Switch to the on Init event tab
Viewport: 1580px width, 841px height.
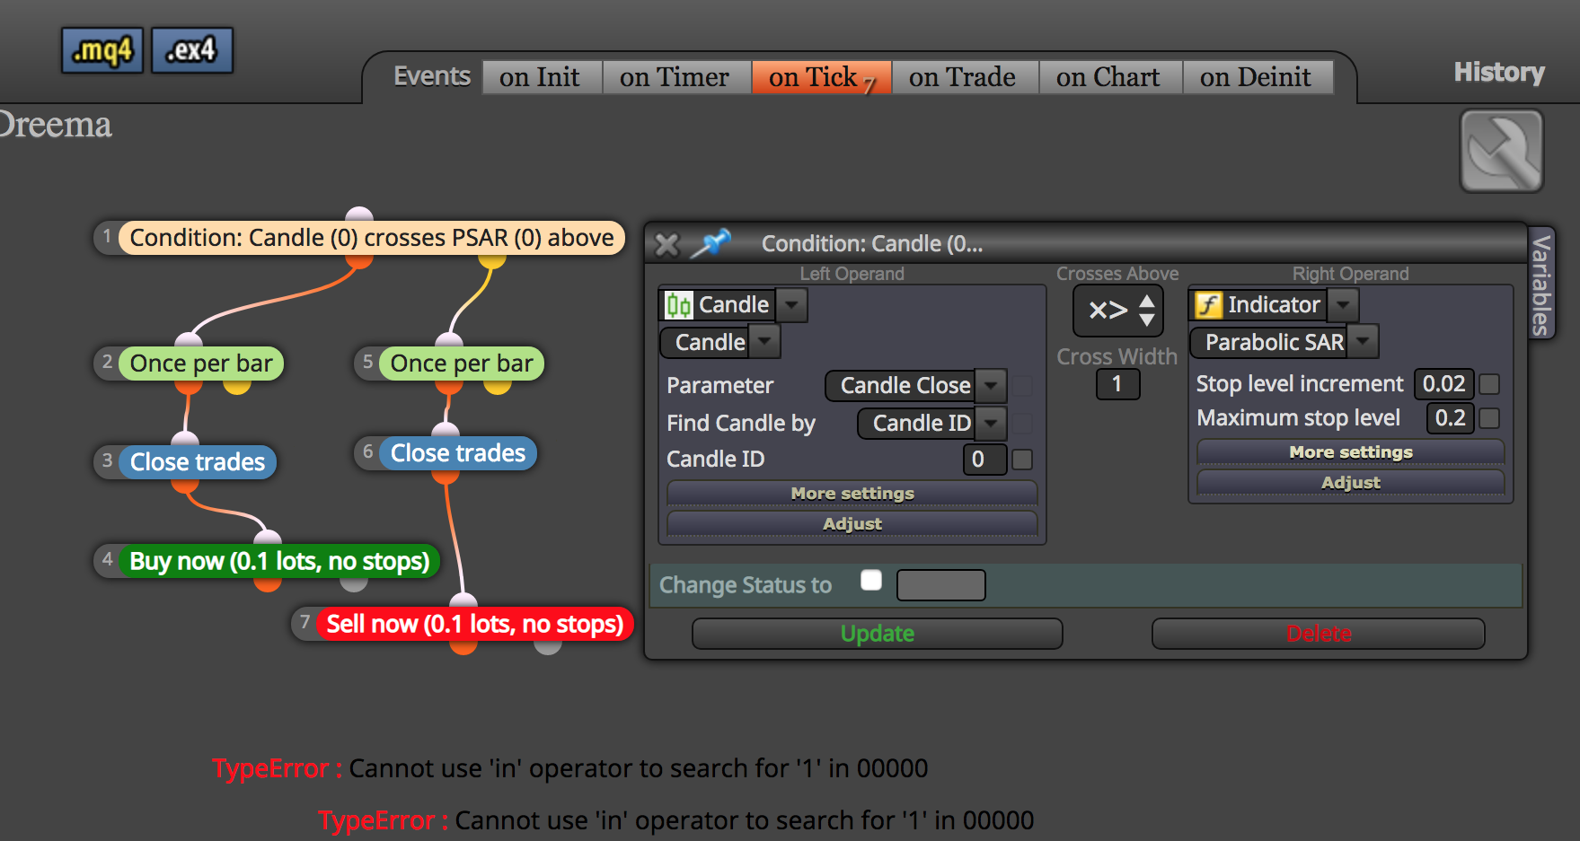coord(540,77)
